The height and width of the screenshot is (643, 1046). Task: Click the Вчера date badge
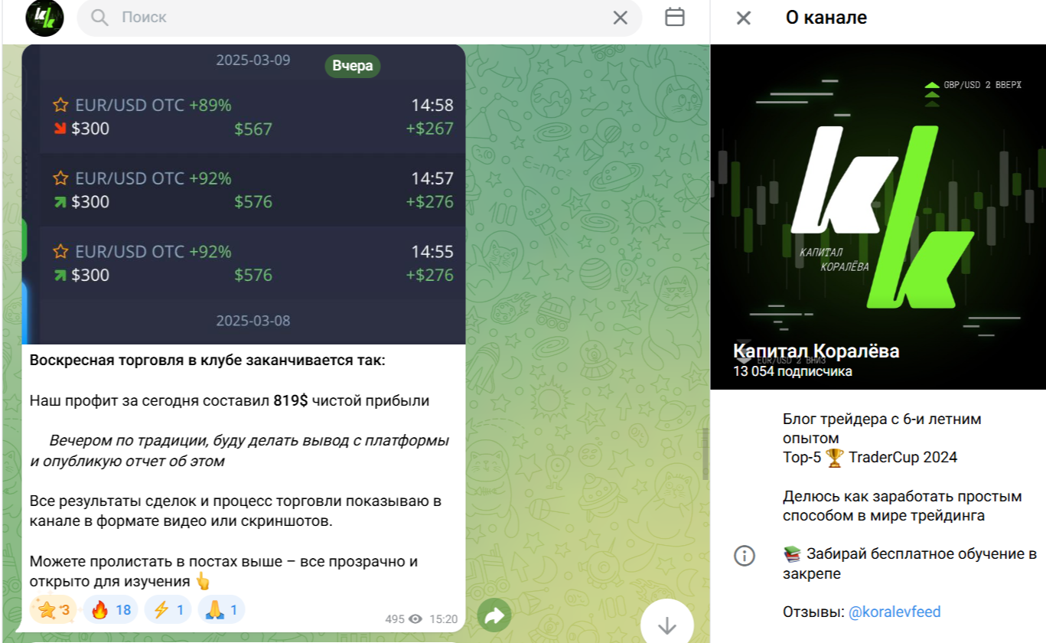coord(353,66)
